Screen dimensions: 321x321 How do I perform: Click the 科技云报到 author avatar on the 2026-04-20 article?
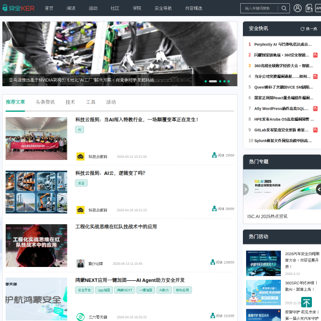click(x=80, y=210)
